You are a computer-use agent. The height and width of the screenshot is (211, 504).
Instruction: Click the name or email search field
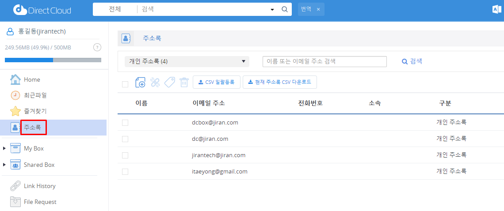click(x=325, y=61)
